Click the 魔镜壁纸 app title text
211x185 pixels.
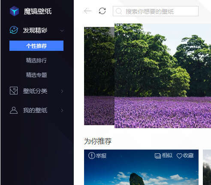[38, 11]
